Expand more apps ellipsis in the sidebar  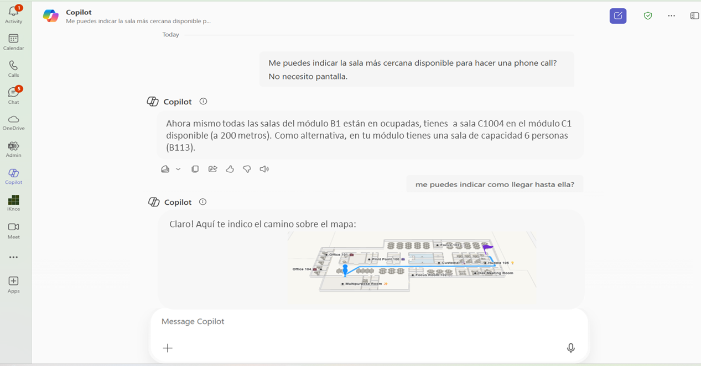tap(13, 257)
